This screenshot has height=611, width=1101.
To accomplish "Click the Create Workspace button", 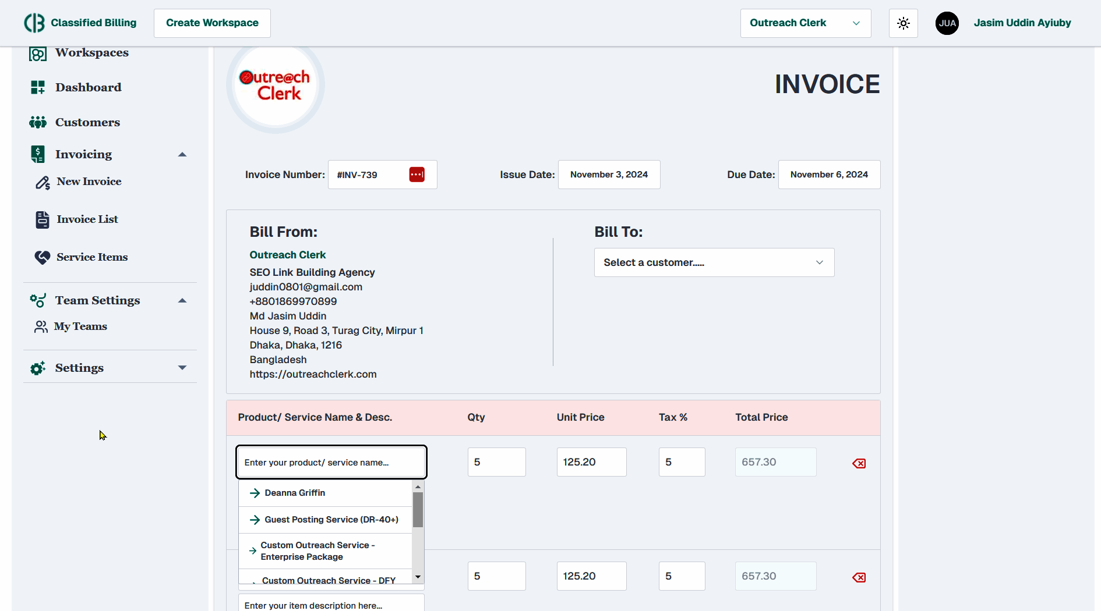I will point(212,23).
